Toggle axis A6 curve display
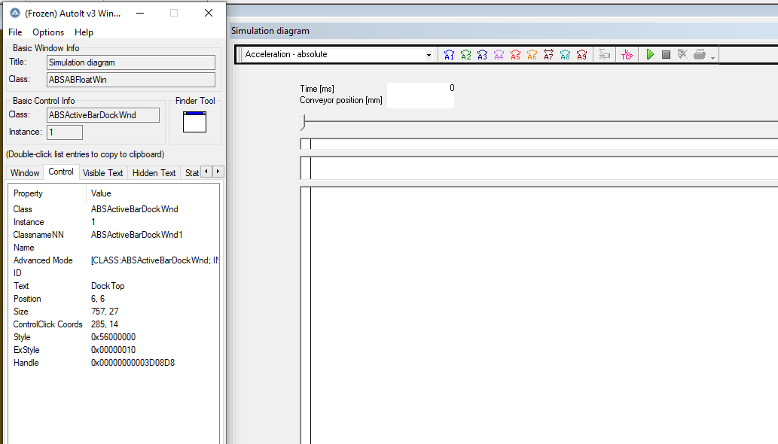Viewport: 778px width, 444px height. pyautogui.click(x=532, y=54)
